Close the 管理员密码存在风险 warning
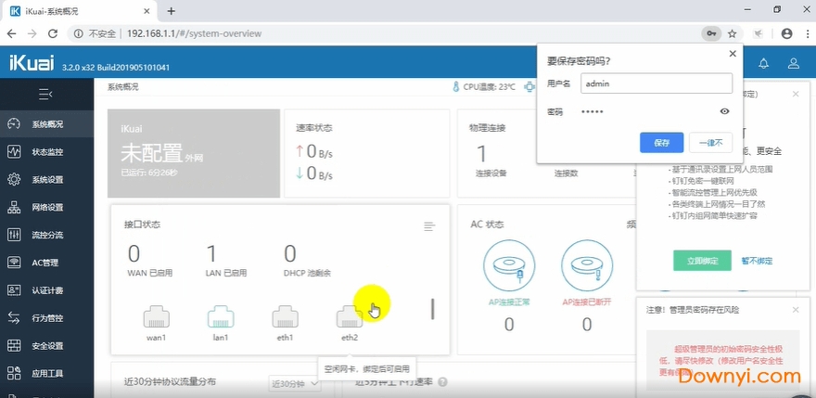816x398 pixels. click(x=796, y=310)
